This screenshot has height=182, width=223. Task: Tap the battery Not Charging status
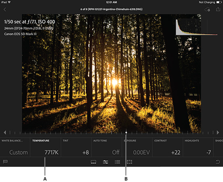coord(210,2)
